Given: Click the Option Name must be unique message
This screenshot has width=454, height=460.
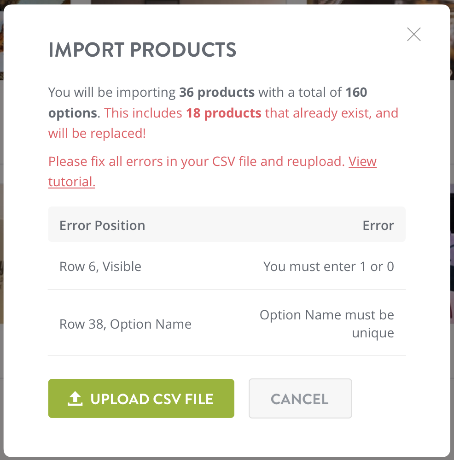Looking at the screenshot, I should click(x=327, y=323).
